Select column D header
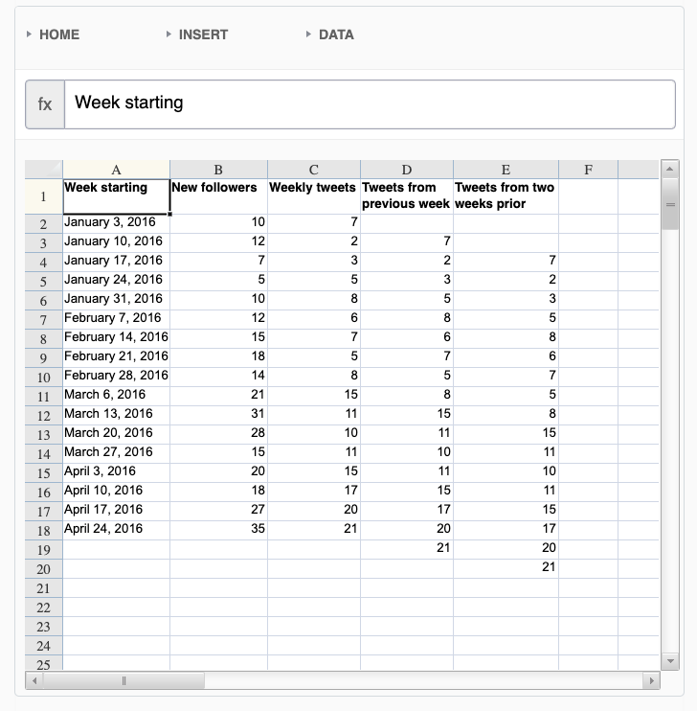This screenshot has height=711, width=697. click(x=407, y=170)
